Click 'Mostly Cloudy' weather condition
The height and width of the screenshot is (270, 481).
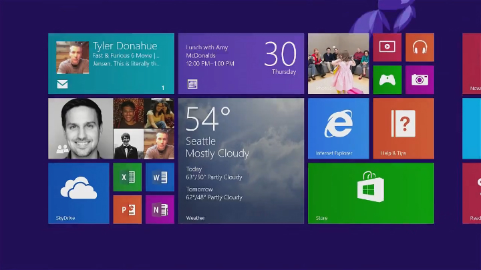click(x=218, y=153)
